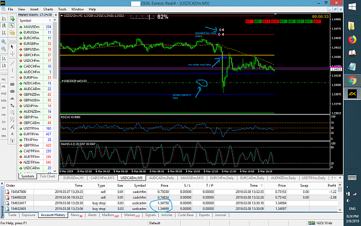Open File Explorer from taskbar
Screen dimensions: 361x226
(x=352, y=25)
